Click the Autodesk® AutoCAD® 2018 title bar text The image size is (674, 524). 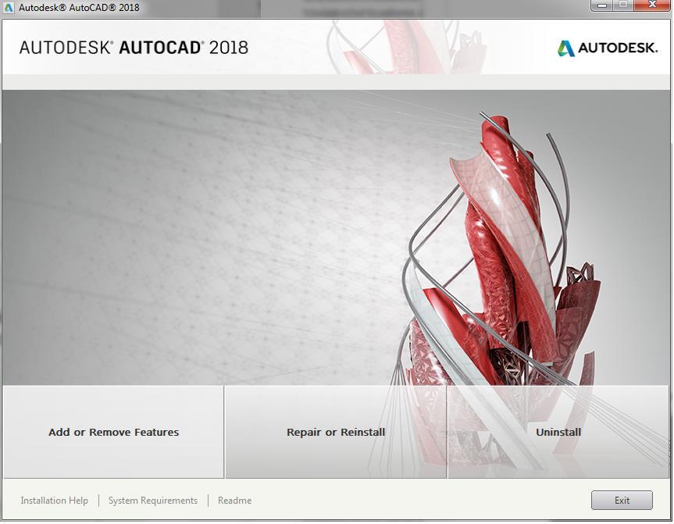[79, 7]
